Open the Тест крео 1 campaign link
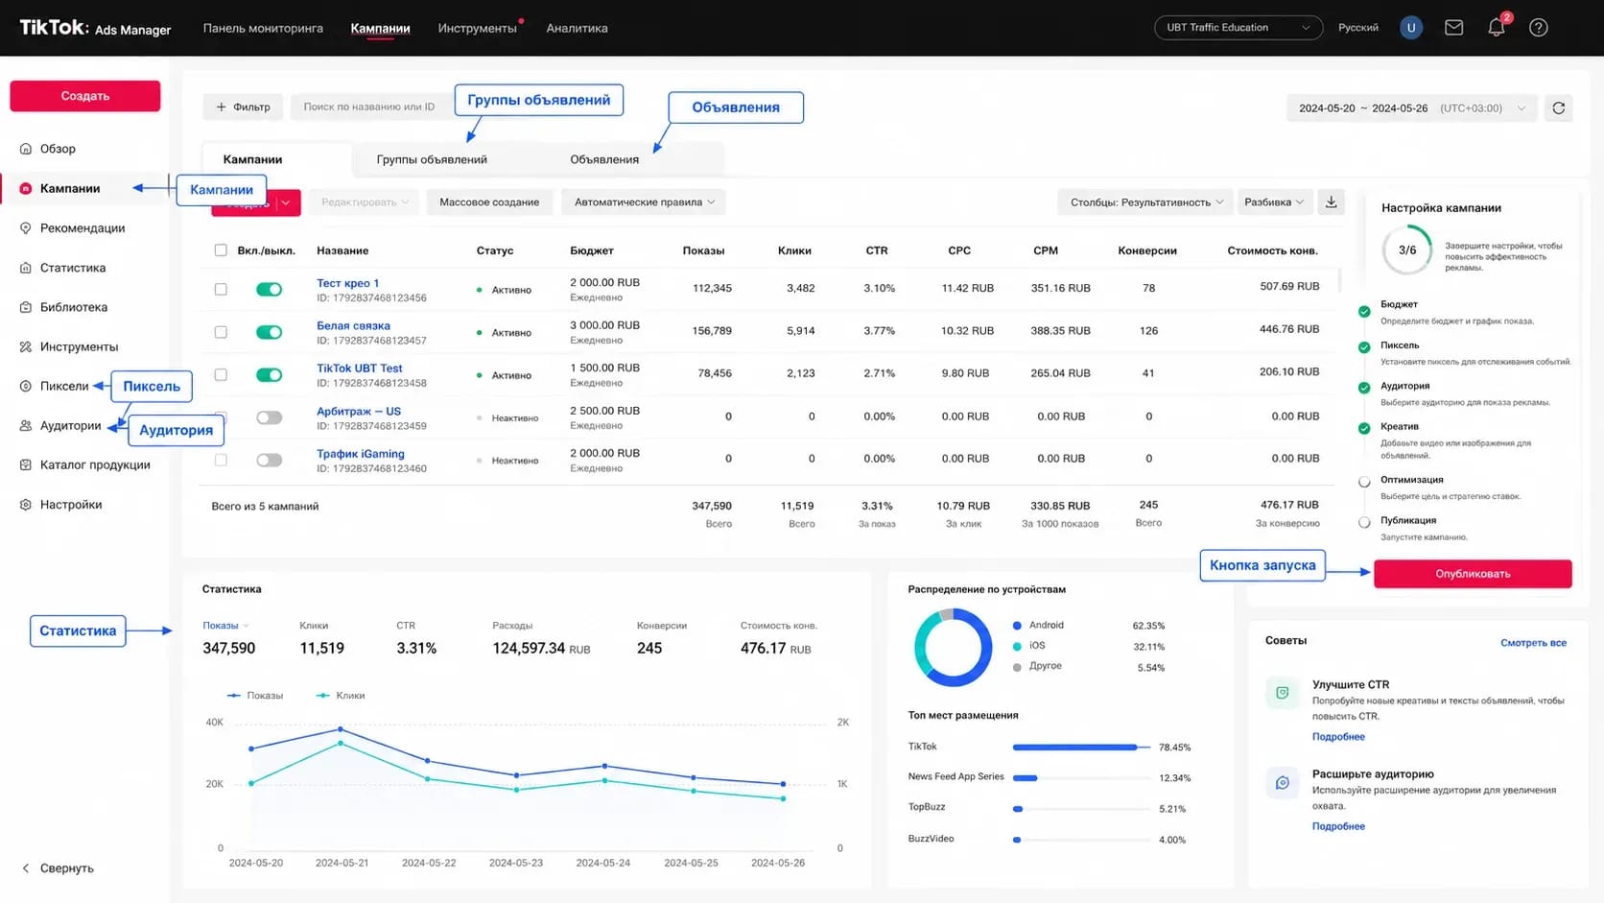The height and width of the screenshot is (903, 1604). (347, 283)
